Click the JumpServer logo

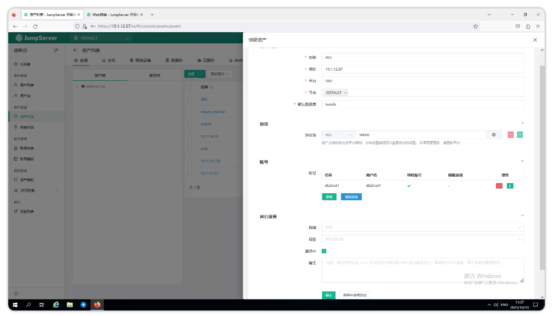click(36, 38)
